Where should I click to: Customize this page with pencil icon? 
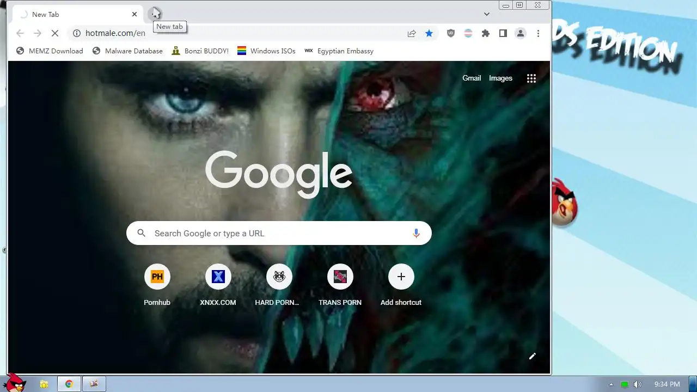point(533,356)
